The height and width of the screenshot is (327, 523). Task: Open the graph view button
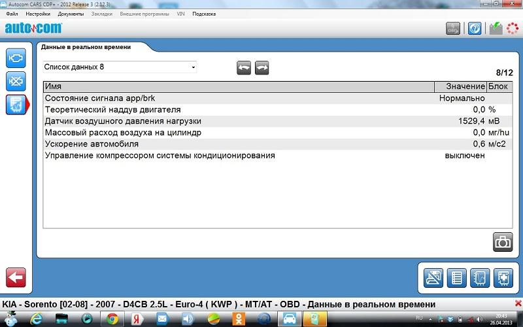tap(480, 277)
